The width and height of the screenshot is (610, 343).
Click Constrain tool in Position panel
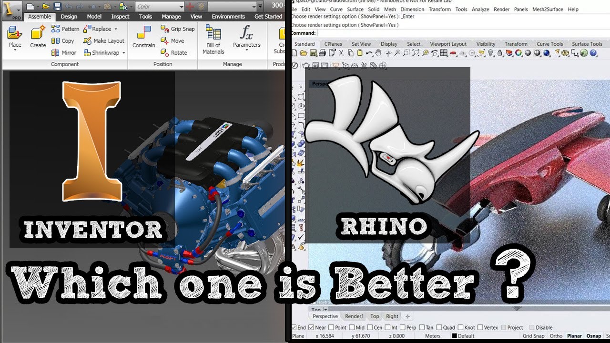pyautogui.click(x=144, y=37)
